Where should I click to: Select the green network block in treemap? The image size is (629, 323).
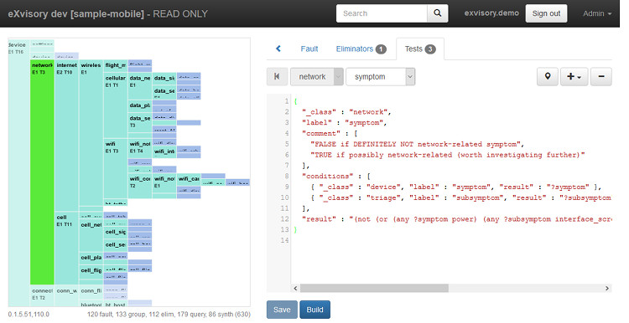pyautogui.click(x=42, y=172)
